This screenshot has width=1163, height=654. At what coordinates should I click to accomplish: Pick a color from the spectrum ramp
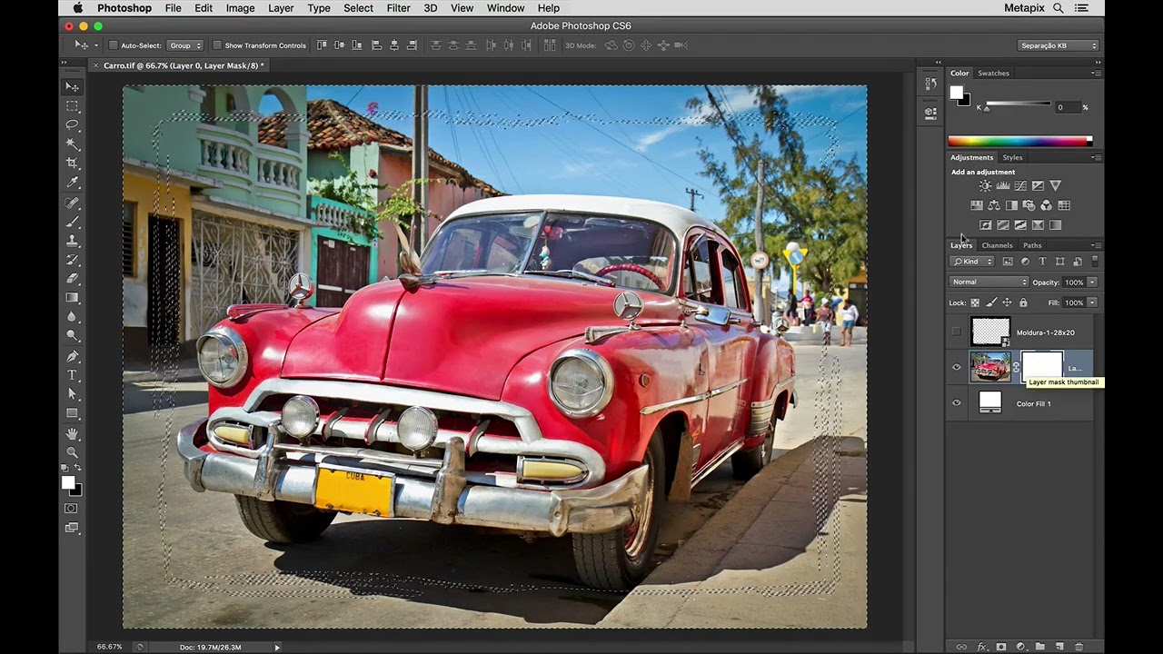[x=1019, y=141]
